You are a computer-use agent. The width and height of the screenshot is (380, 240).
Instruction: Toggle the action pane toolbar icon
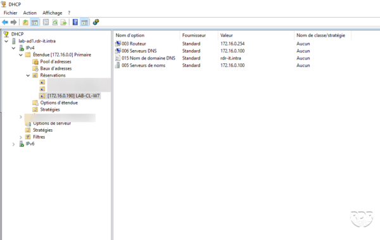pyautogui.click(x=84, y=22)
